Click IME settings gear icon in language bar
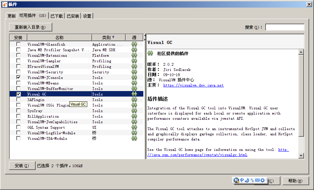The height and width of the screenshot is (190, 314). pyautogui.click(x=262, y=180)
